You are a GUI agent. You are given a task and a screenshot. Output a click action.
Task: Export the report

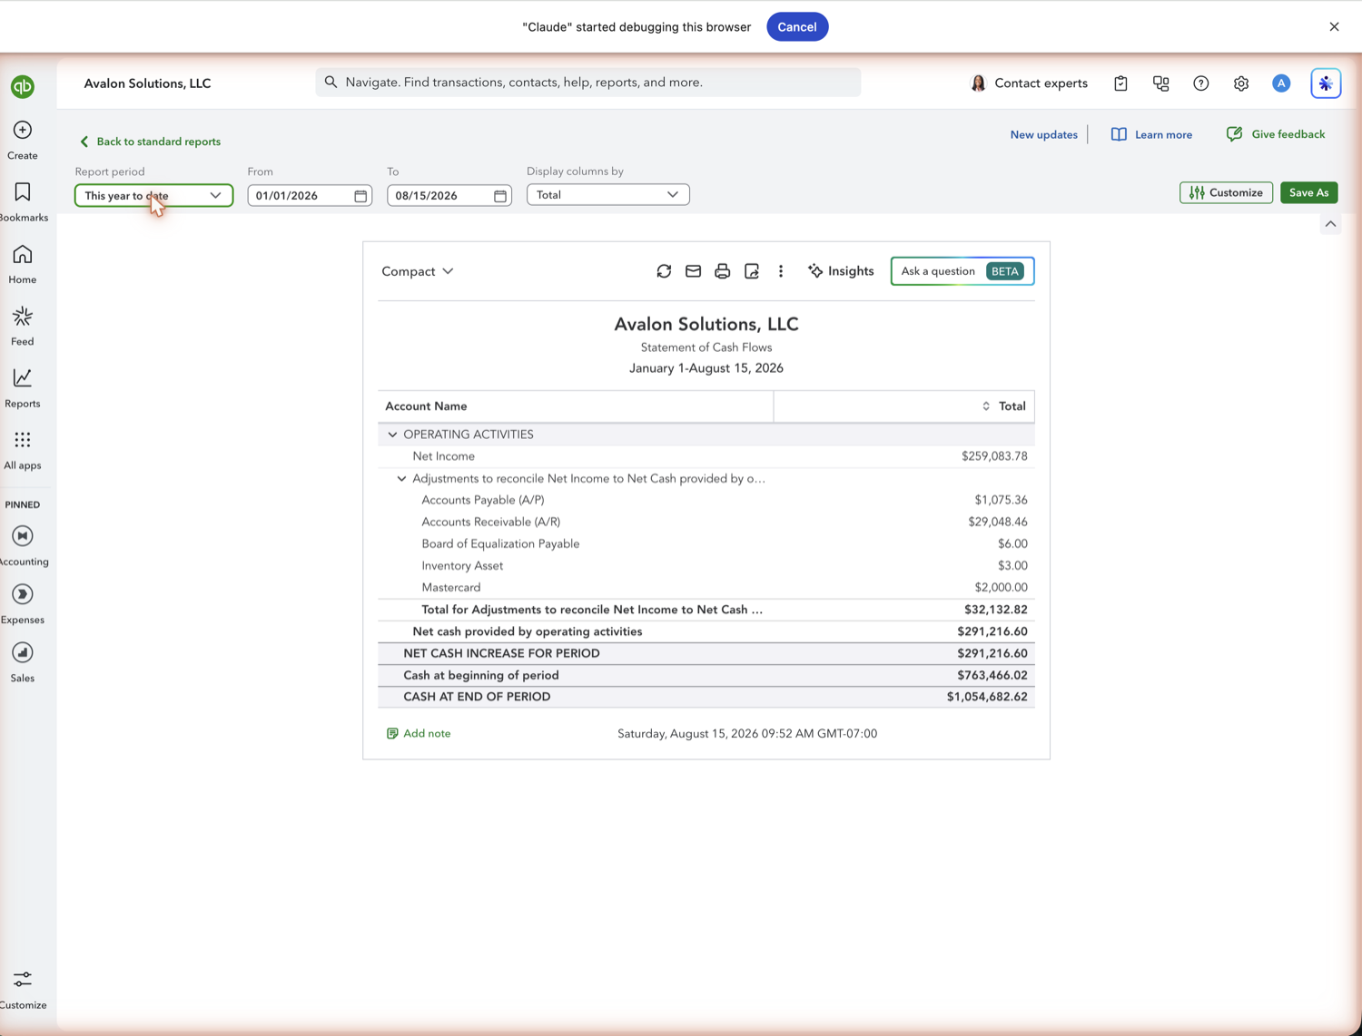tap(752, 271)
